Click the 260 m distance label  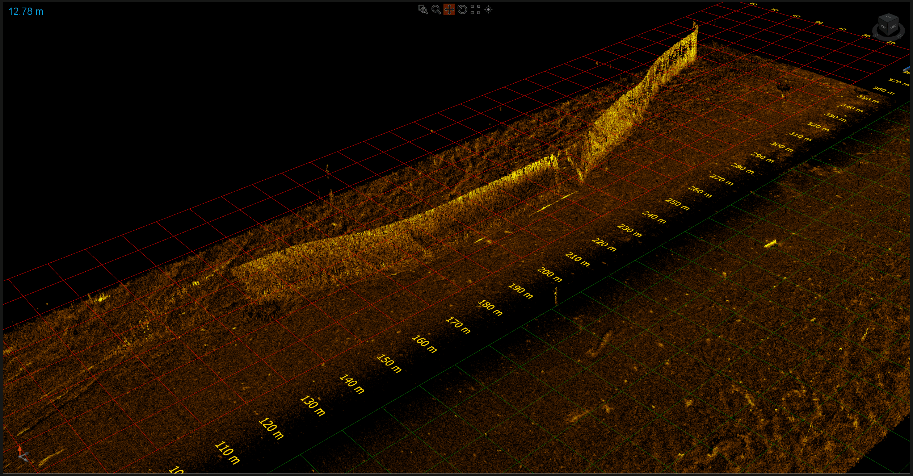[x=700, y=192]
